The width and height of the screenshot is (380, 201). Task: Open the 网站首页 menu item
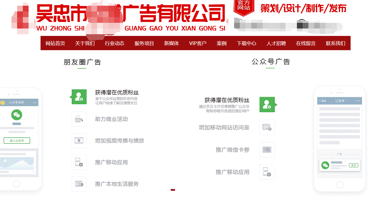(x=55, y=43)
